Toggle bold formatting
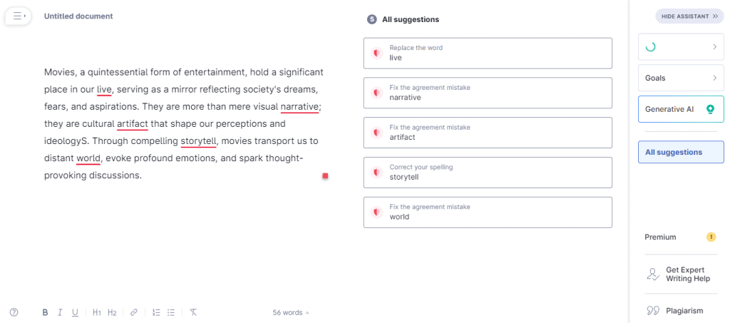The image size is (730, 323). (x=45, y=312)
